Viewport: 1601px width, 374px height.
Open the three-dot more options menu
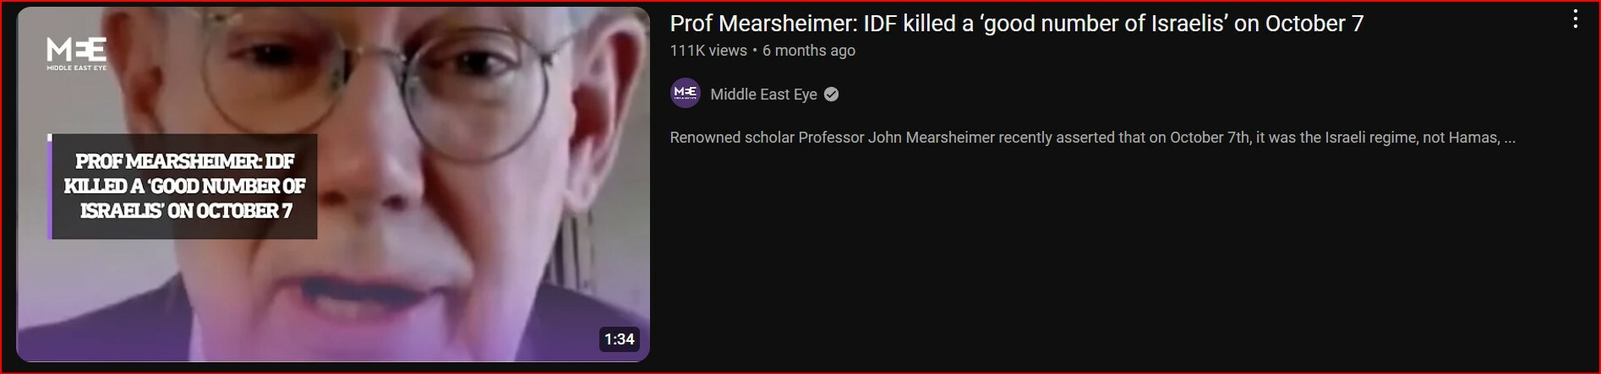tap(1575, 19)
